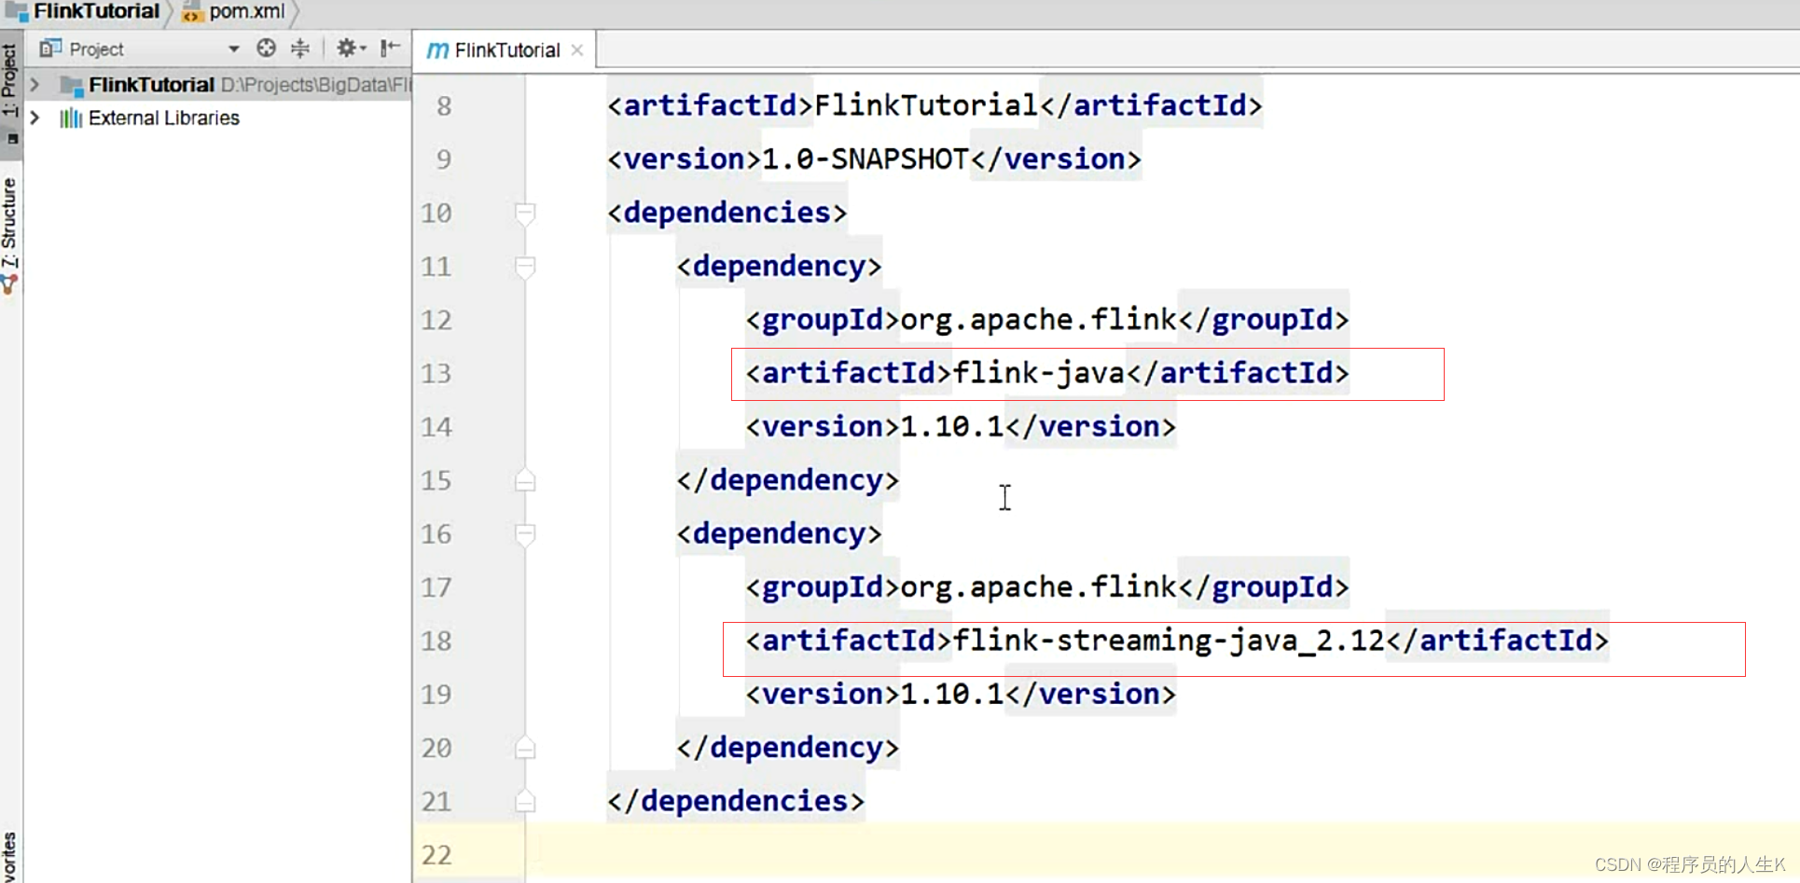
Task: Click the flink-java artifactId text on line 13
Action: [1039, 373]
